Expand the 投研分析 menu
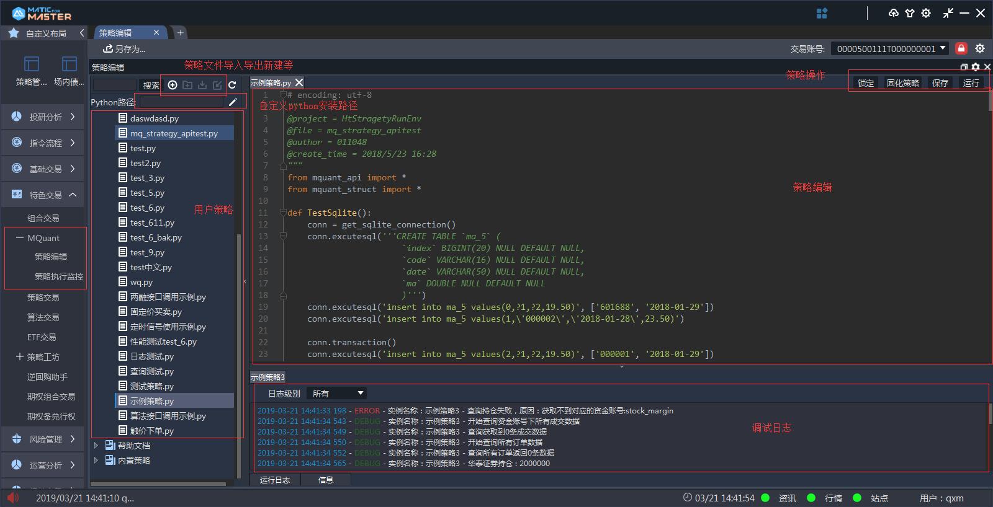Image resolution: width=993 pixels, height=507 pixels. click(x=73, y=117)
